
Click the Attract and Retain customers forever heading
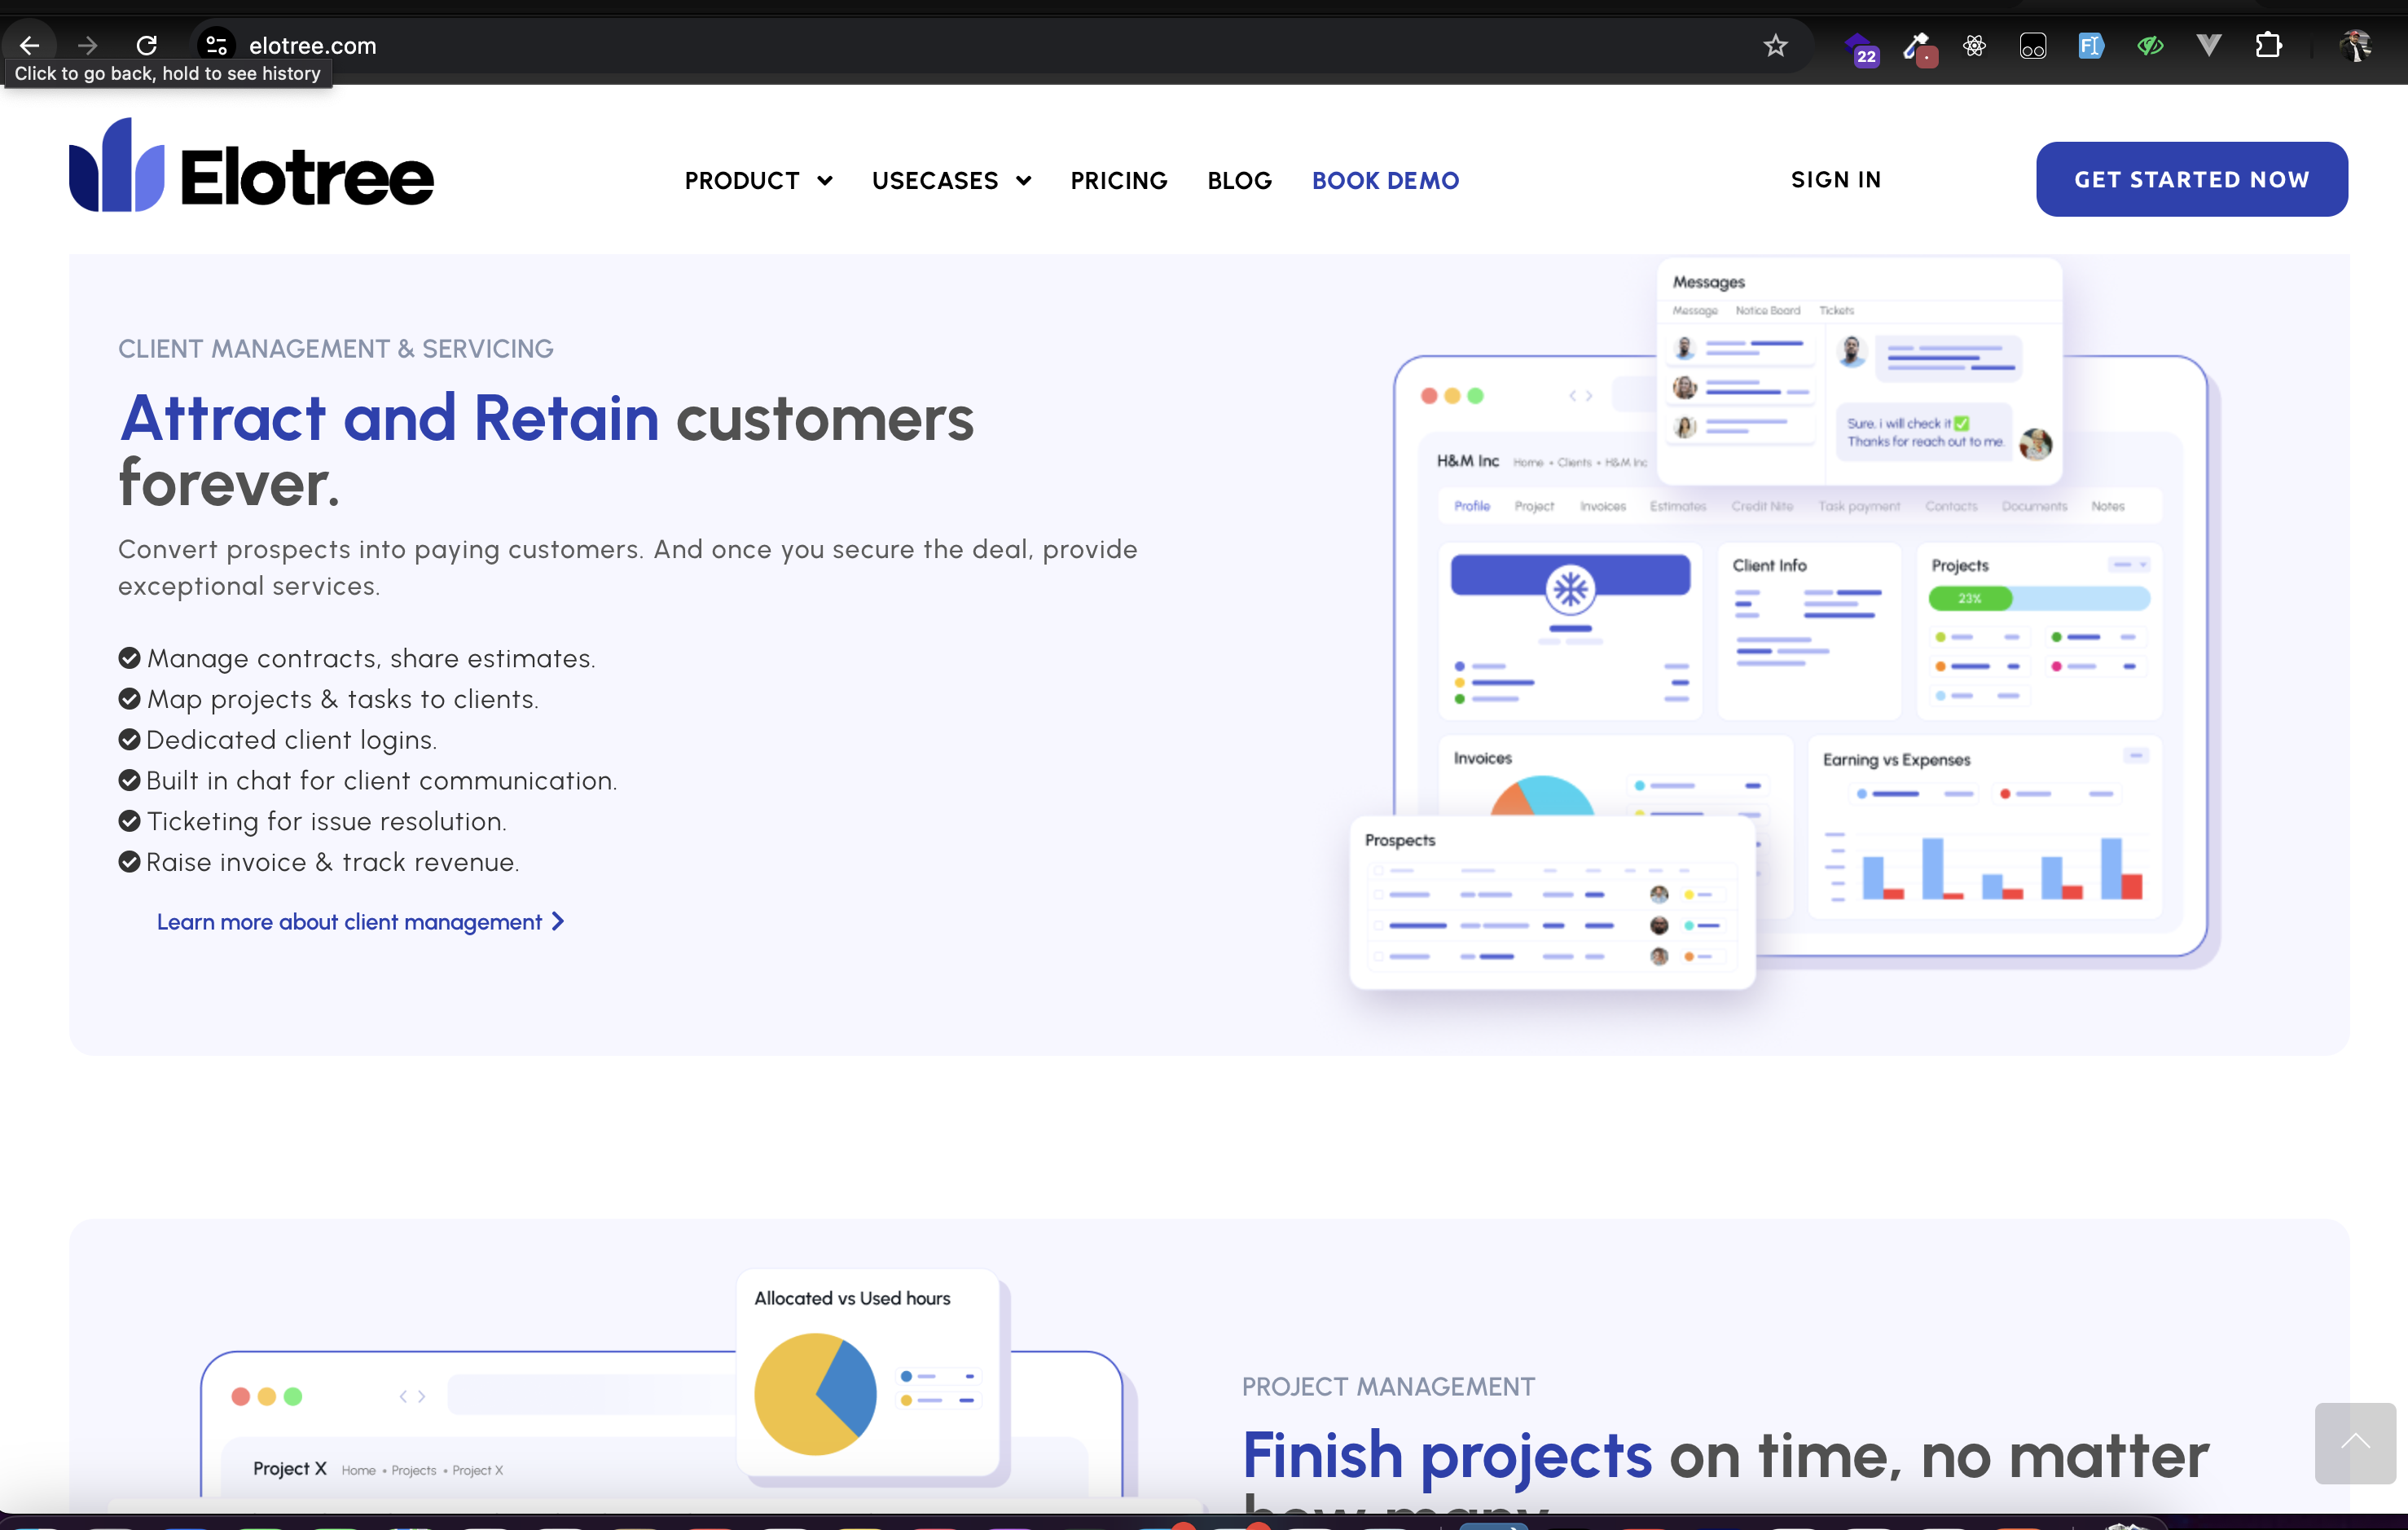pyautogui.click(x=546, y=450)
